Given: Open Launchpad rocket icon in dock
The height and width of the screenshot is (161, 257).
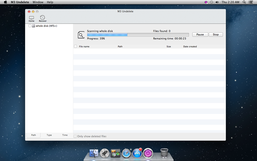Looking at the screenshot, I should click(x=105, y=153).
